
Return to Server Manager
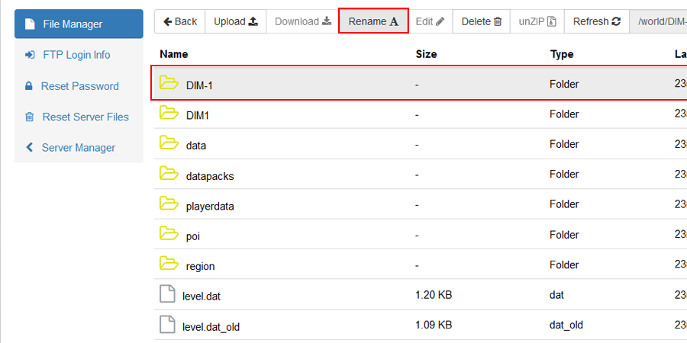[79, 148]
